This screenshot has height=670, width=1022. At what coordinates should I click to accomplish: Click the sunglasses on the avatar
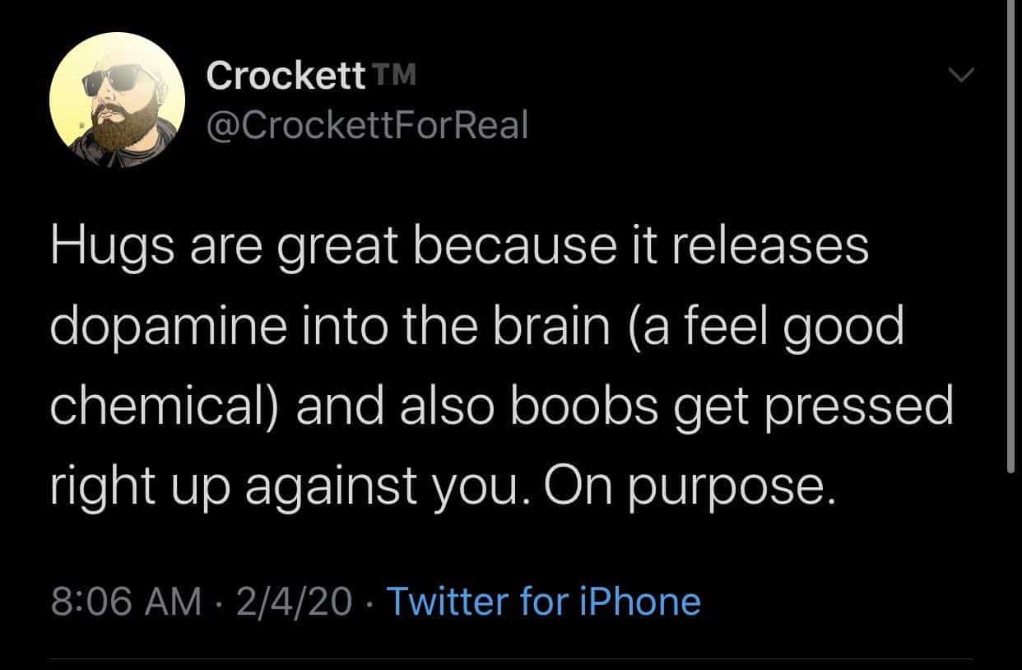(x=115, y=85)
